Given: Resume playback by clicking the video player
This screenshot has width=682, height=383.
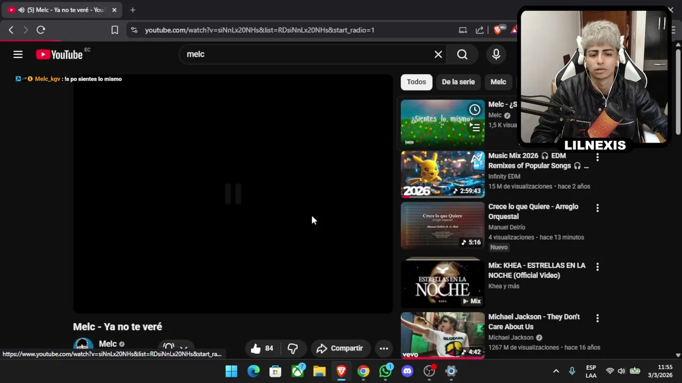Looking at the screenshot, I should 233,194.
